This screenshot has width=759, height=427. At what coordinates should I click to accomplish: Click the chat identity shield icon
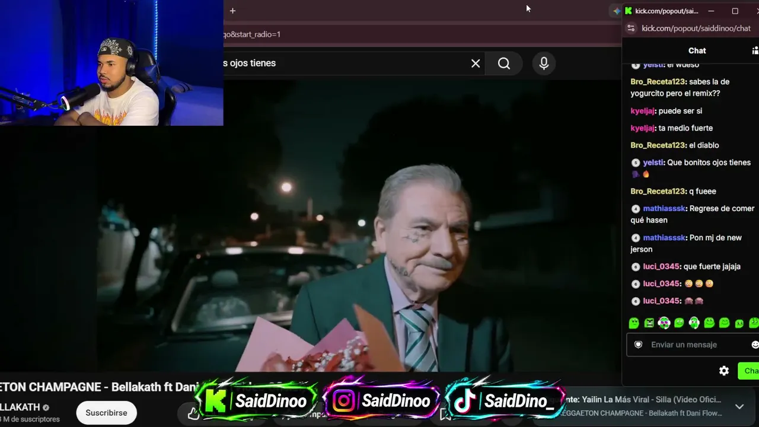click(639, 345)
